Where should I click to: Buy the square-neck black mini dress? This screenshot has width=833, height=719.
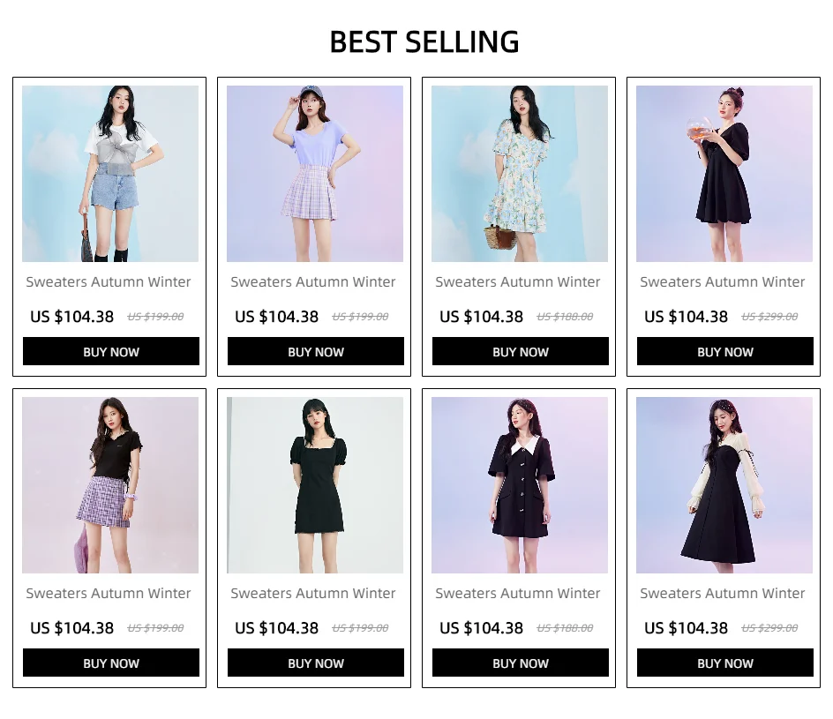[316, 663]
